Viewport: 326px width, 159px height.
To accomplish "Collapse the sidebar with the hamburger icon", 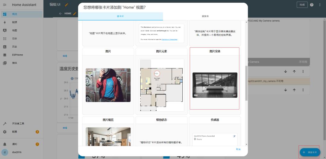I will pos(5,5).
